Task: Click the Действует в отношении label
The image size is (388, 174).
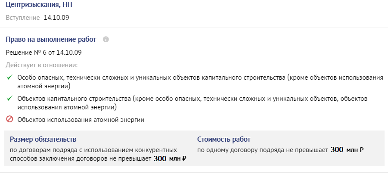Action: [42, 65]
